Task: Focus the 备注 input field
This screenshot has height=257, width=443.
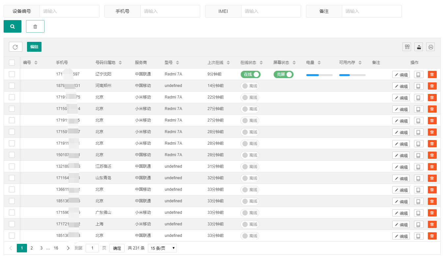Action: coord(372,11)
